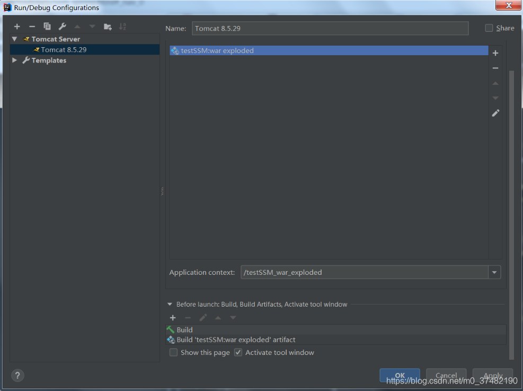Select Tomcat 8.5.29 configuration
This screenshot has height=391, width=523.
(85, 50)
